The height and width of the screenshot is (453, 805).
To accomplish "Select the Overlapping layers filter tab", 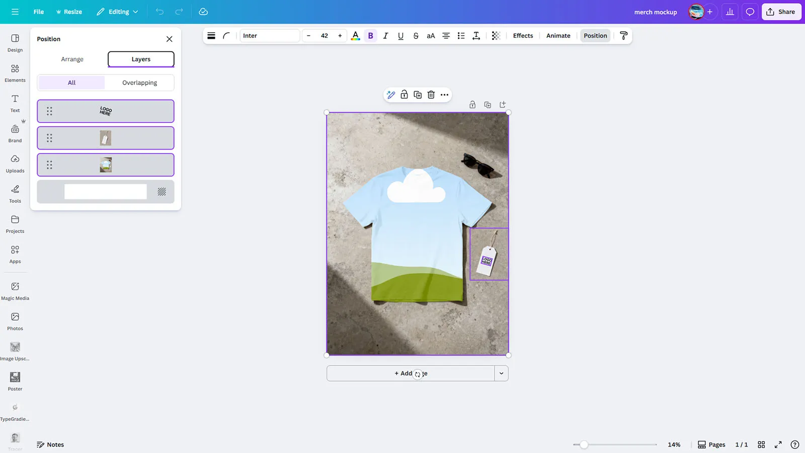I will 139,83.
